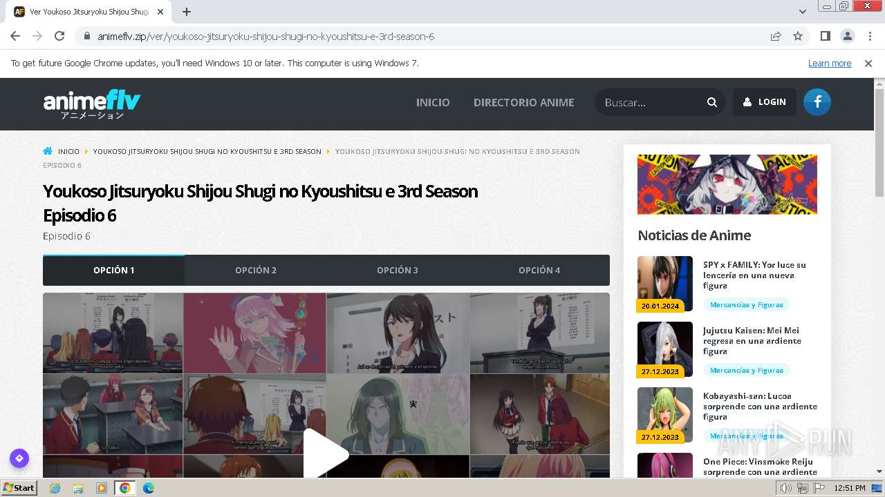Open Chrome taskbar icon
Viewport: 885px width, 497px height.
[125, 488]
